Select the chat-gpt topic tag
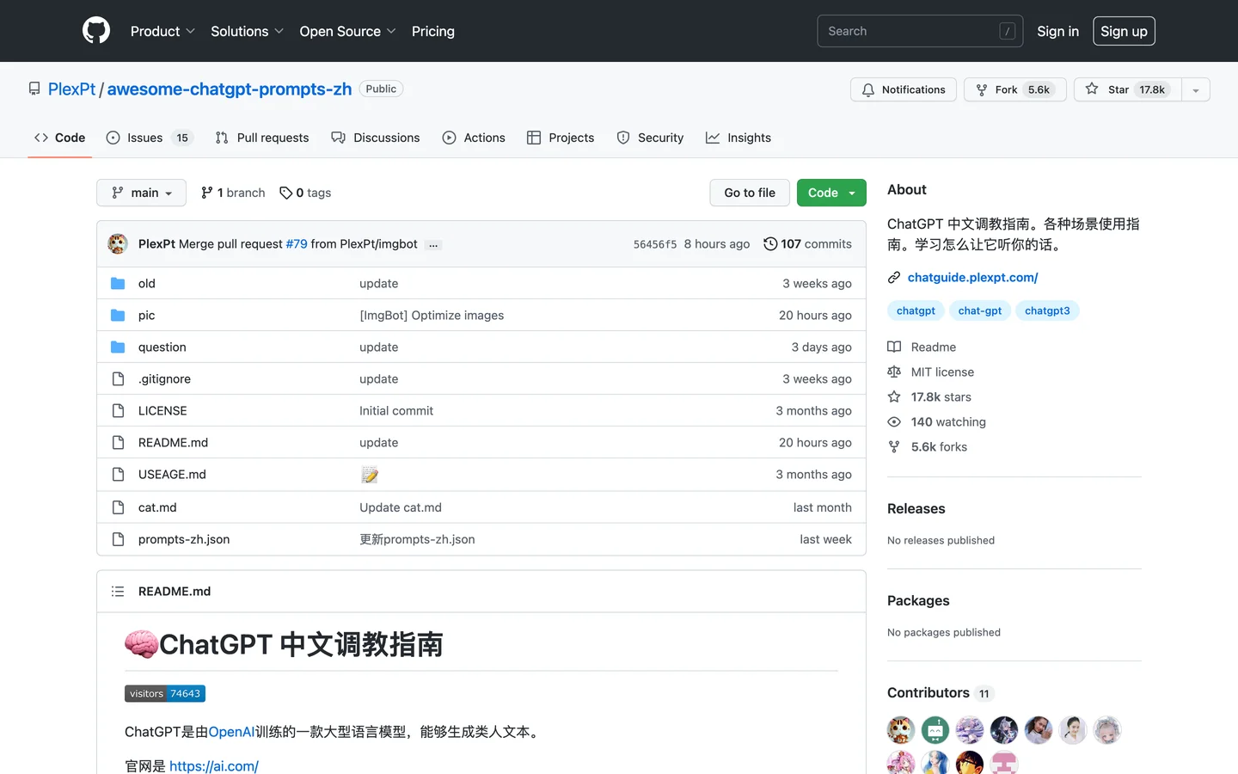The width and height of the screenshot is (1238, 774). [x=980, y=310]
